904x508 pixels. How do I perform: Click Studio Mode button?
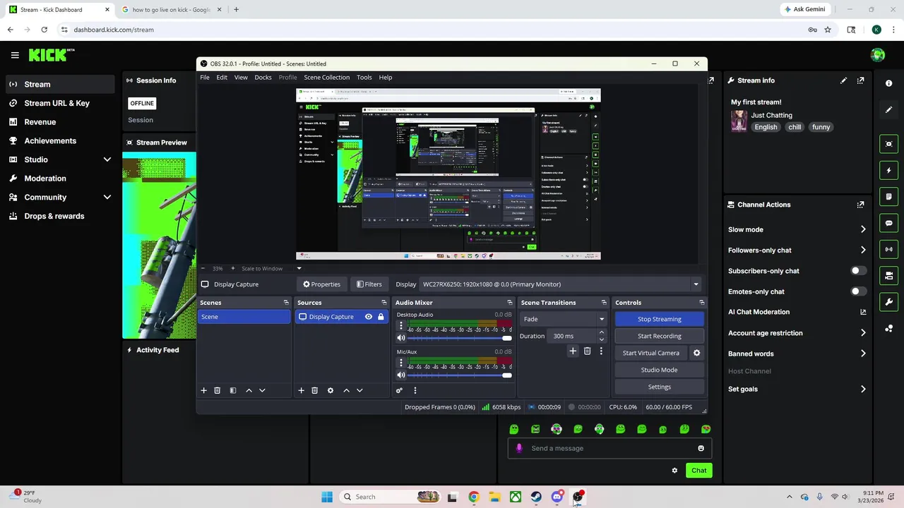pyautogui.click(x=660, y=370)
